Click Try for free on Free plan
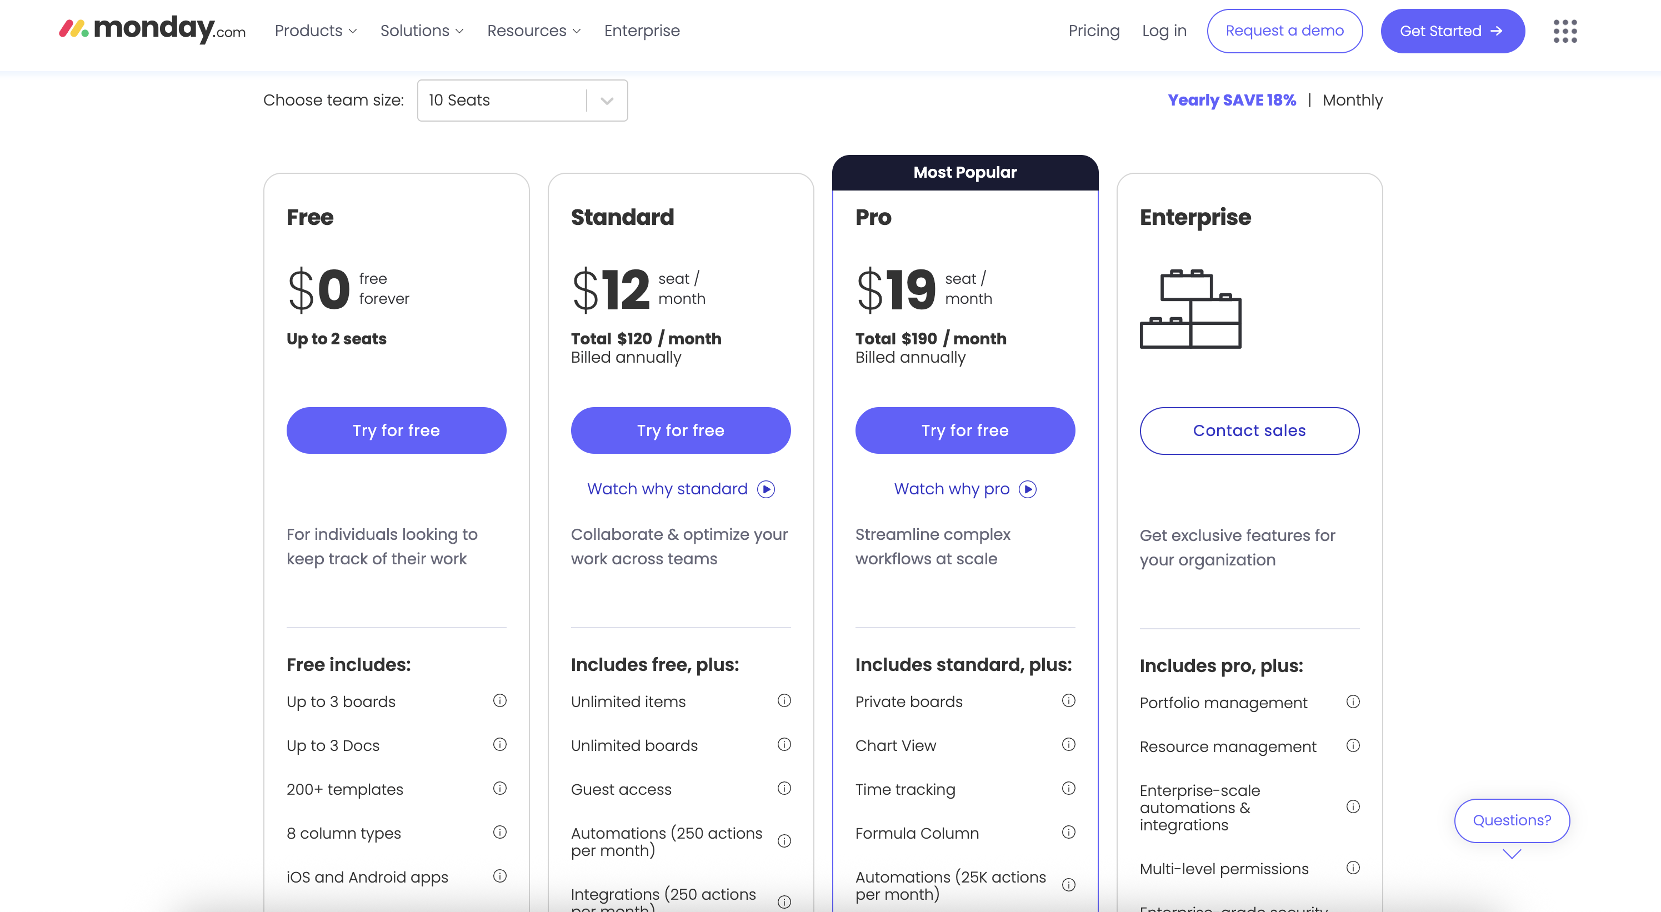Image resolution: width=1661 pixels, height=912 pixels. [396, 430]
